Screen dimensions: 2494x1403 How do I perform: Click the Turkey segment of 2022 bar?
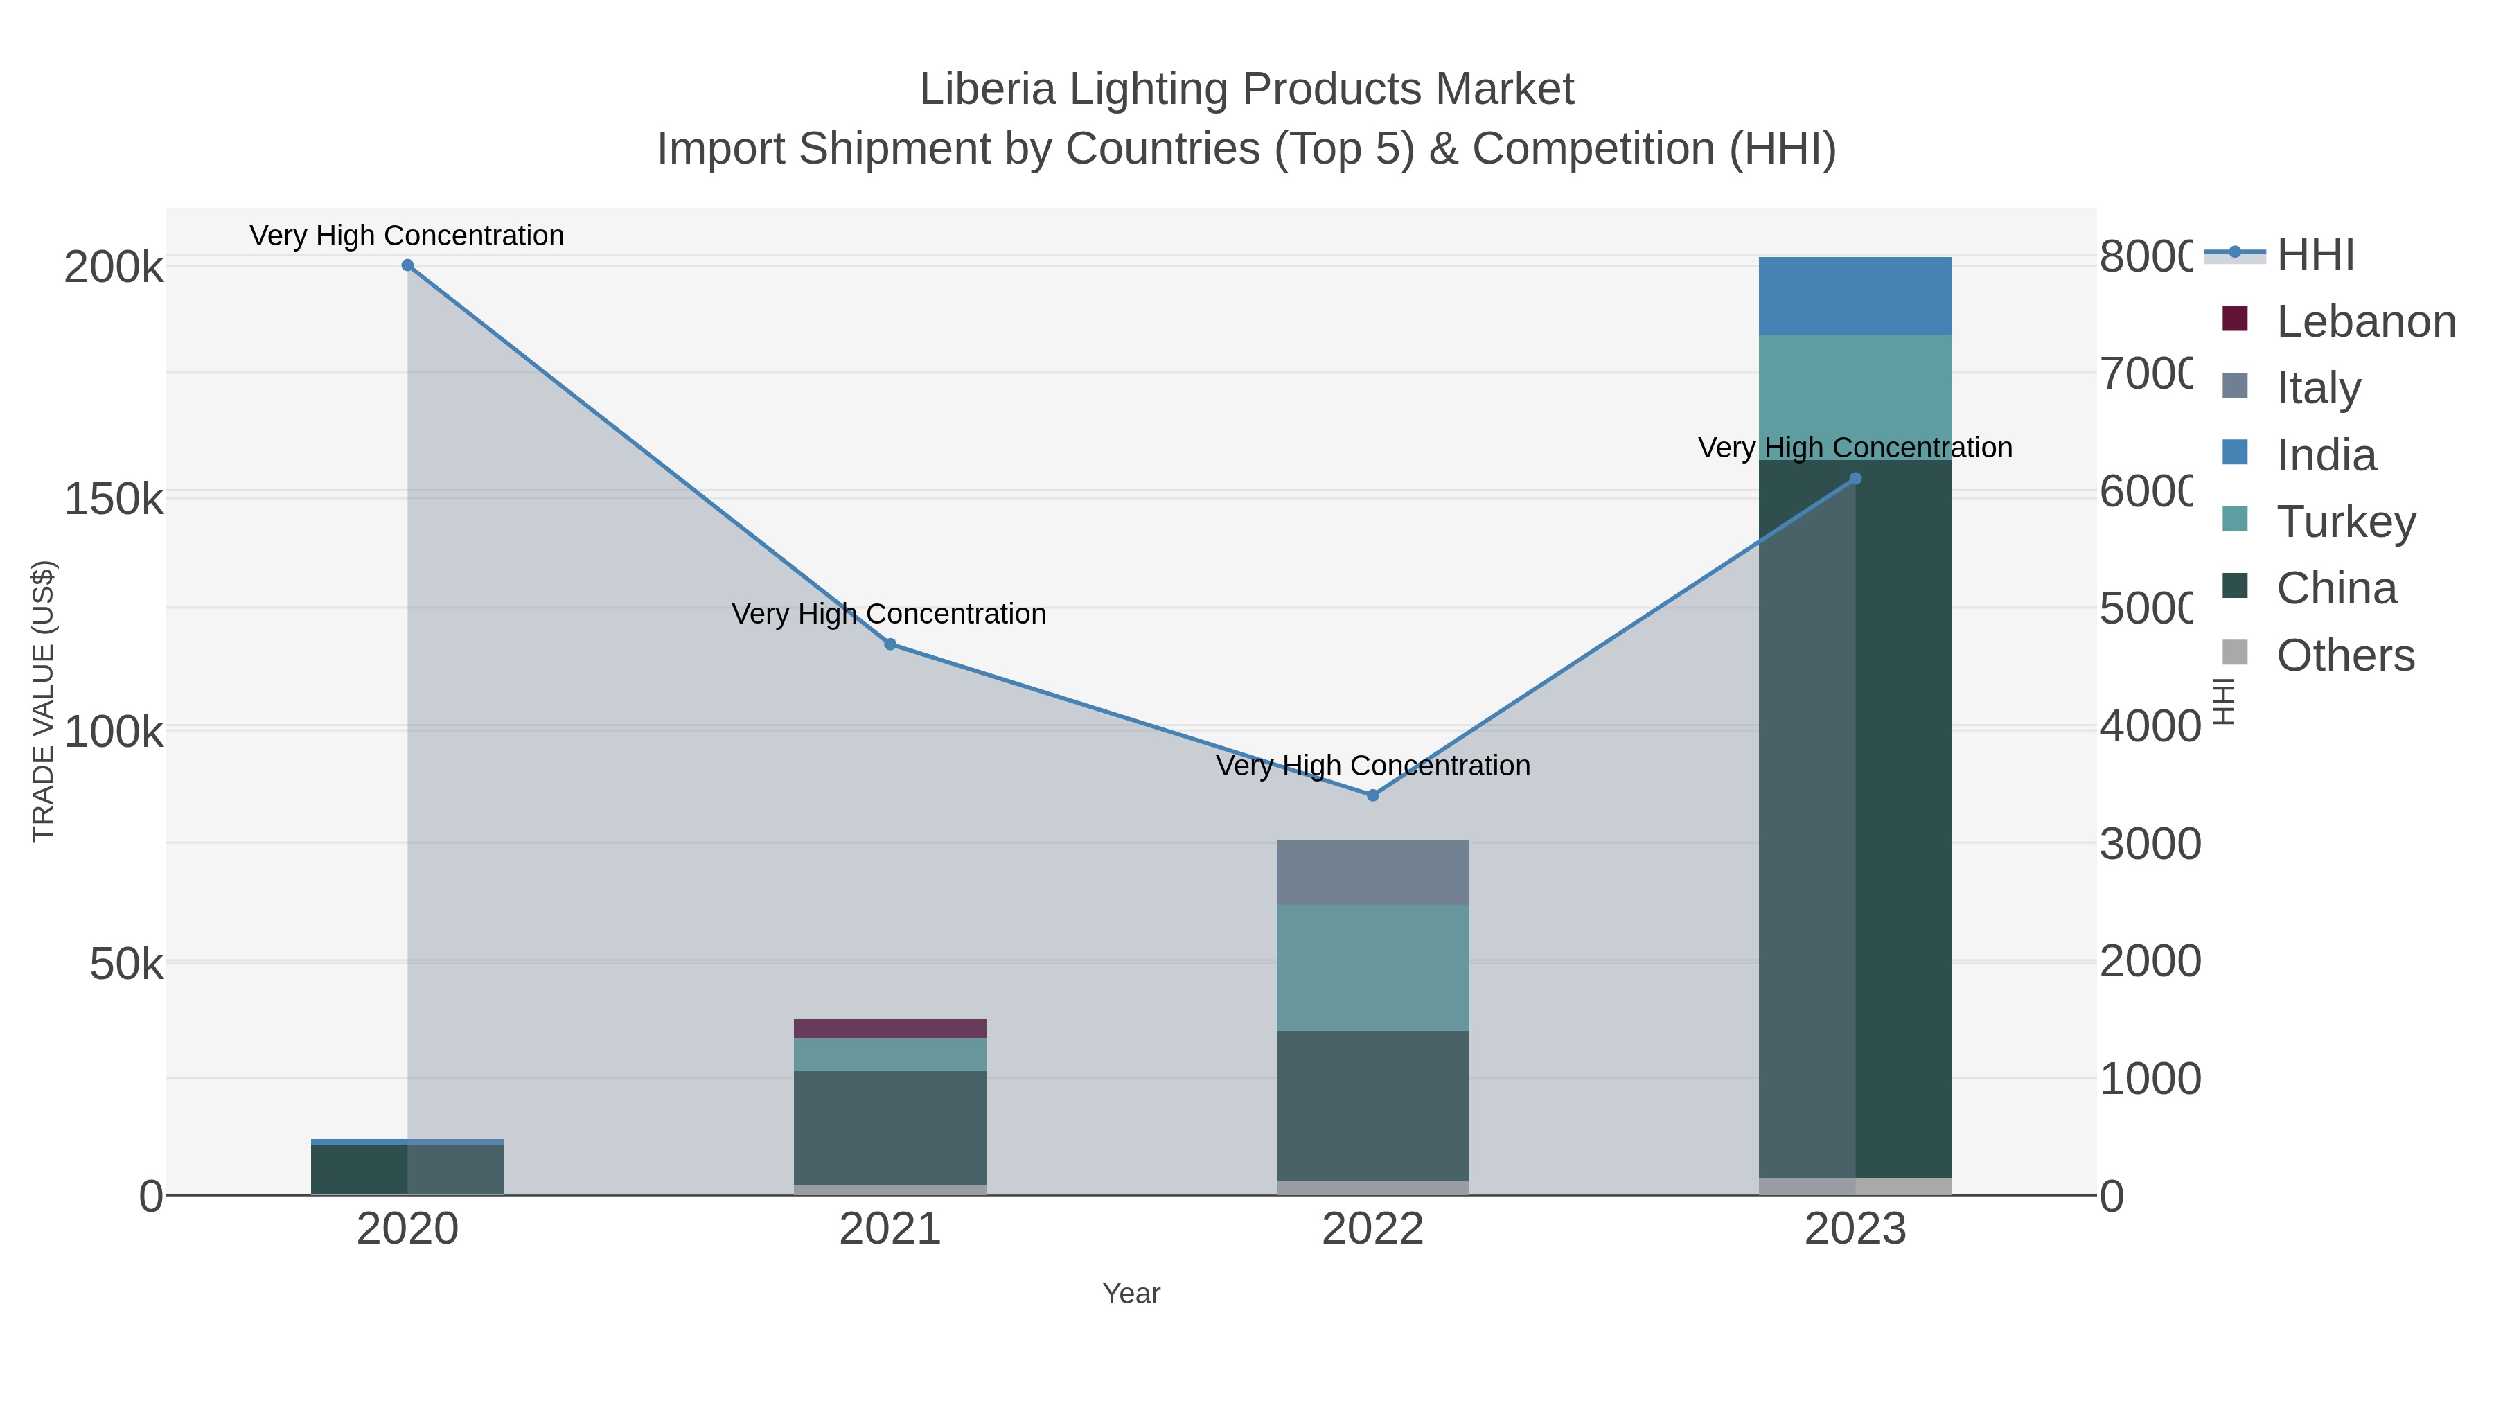pyautogui.click(x=1373, y=967)
